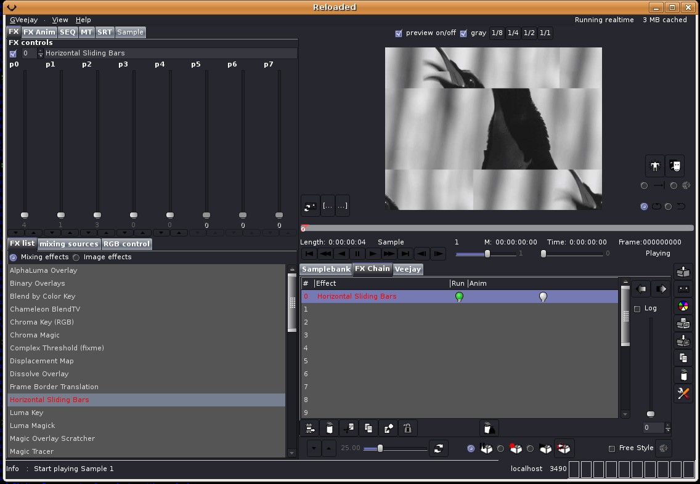Toggle the preview on/off checkbox
Viewport: 700px width, 484px height.
tap(399, 33)
